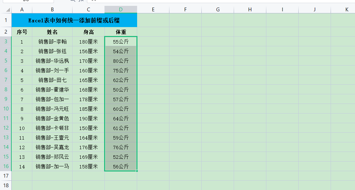The height and width of the screenshot is (190, 355).
Task: Click the 165厘米 height cell
Action: 89,80
